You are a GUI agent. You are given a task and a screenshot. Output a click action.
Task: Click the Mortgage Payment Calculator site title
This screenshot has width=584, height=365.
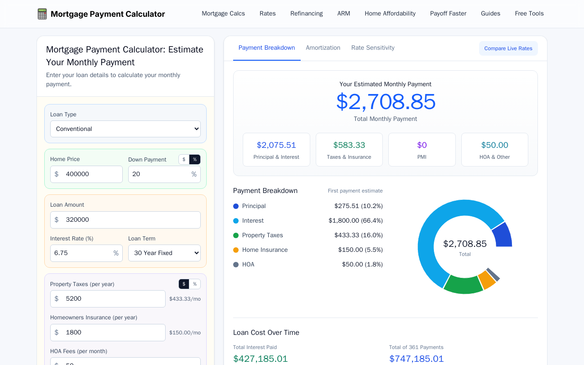click(108, 14)
